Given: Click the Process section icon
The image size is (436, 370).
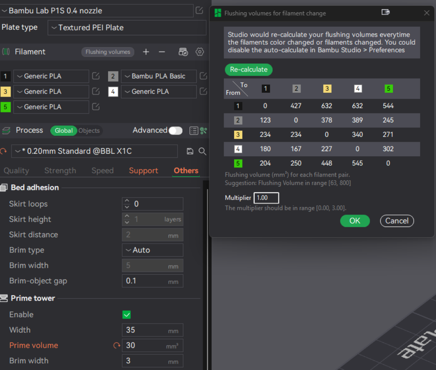Looking at the screenshot, I should [x=6, y=130].
